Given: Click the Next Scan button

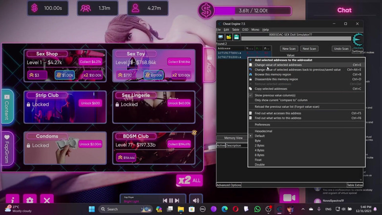Looking at the screenshot, I should pos(309,48).
